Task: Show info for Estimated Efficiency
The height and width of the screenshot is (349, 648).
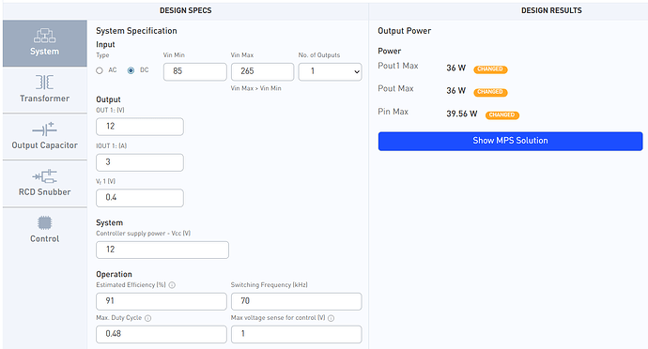Action: [172, 285]
